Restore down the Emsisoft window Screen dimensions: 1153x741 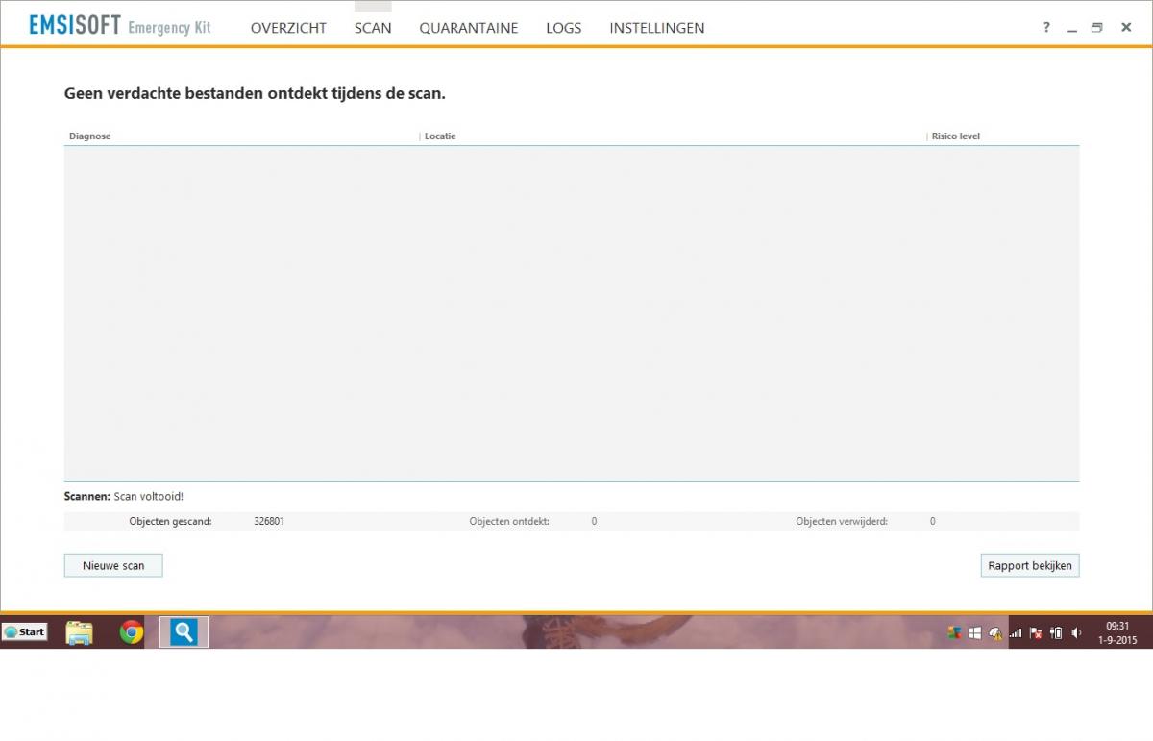coord(1097,28)
